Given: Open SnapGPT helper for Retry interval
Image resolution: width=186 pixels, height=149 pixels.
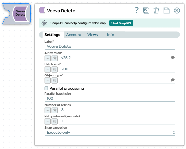Looking at the screenshot, I should (x=55, y=121).
